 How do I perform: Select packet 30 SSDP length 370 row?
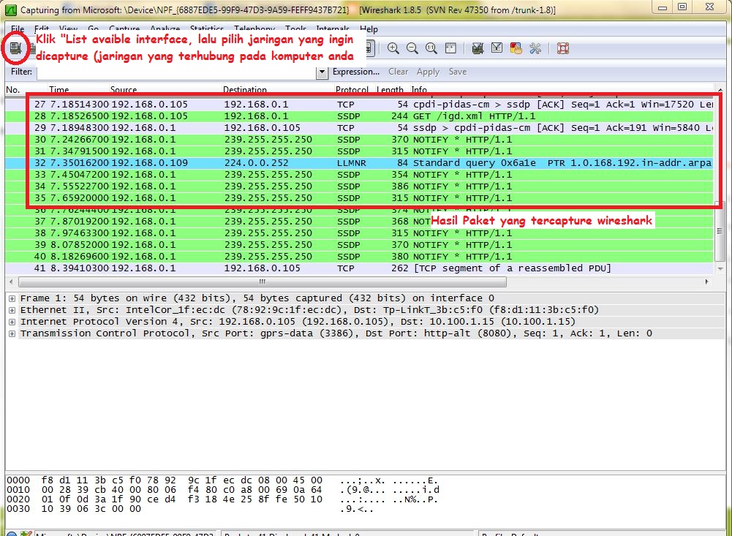click(359, 140)
